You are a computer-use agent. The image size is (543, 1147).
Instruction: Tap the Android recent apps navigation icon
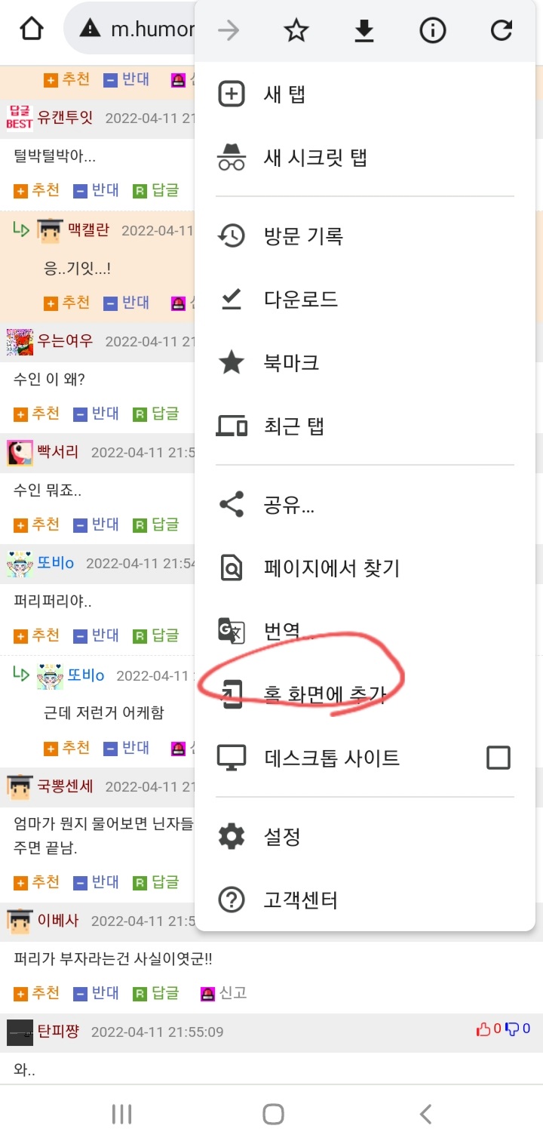[121, 1114]
